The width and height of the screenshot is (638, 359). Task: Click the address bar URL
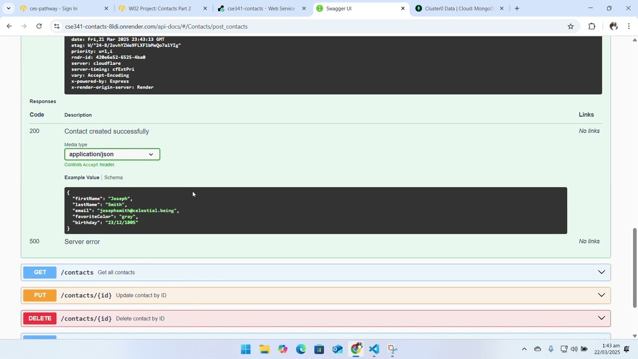156,26
